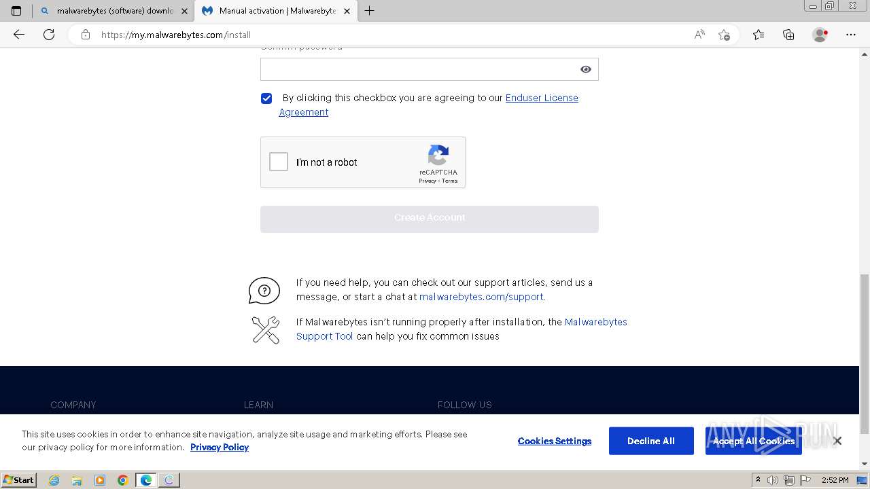Viewport: 870px width, 489px height.
Task: Add page to favorites star icon
Action: point(724,35)
